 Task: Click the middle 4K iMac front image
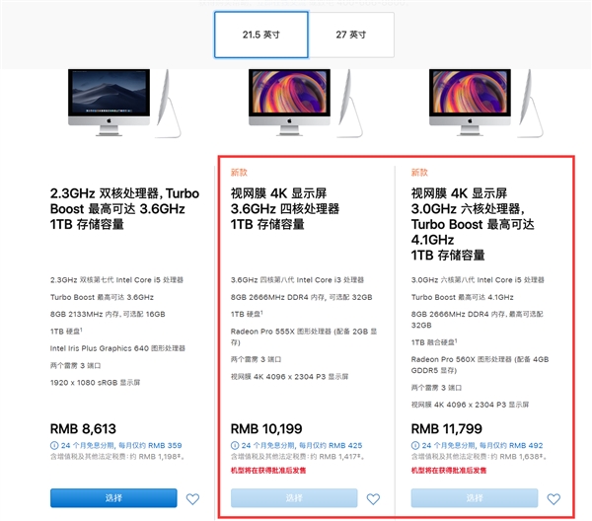pyautogui.click(x=289, y=103)
